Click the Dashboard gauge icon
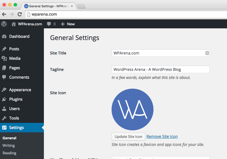Viewport: 227px width, 159px height. coord(4,36)
